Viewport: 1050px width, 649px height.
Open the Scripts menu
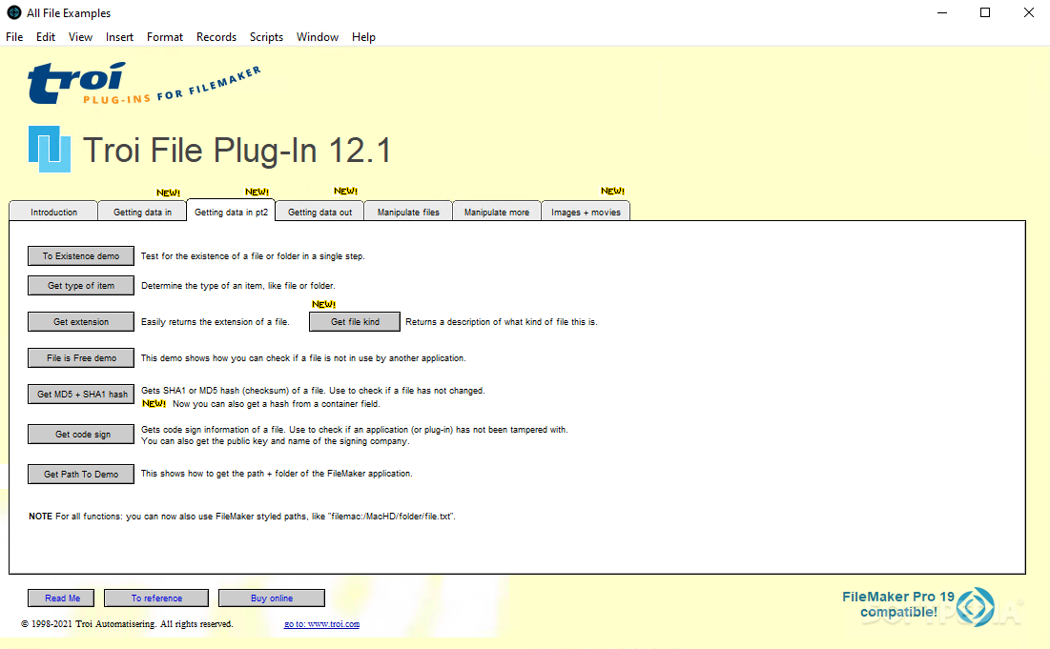point(266,37)
